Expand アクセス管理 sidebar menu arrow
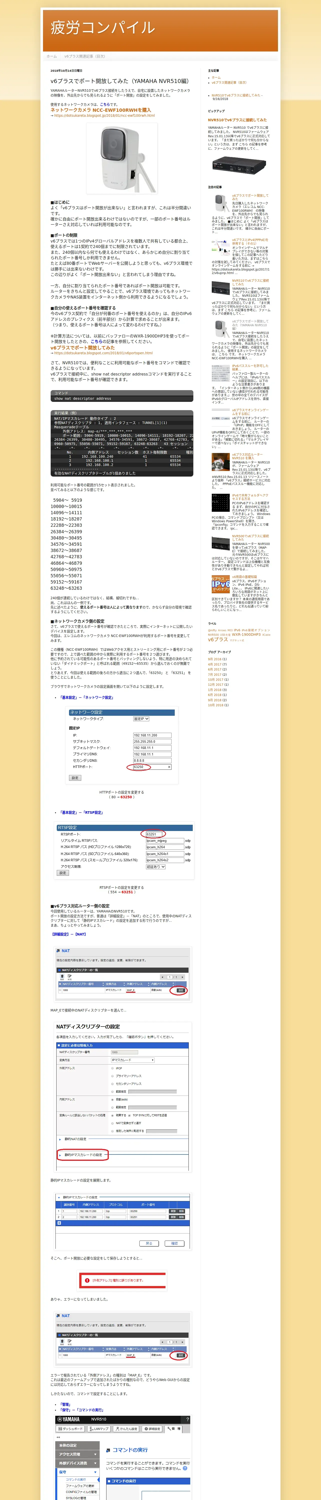The image size is (321, 1500). (x=95, y=1454)
